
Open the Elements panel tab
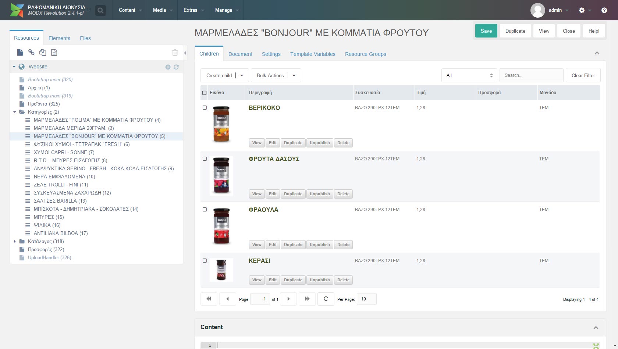pyautogui.click(x=59, y=38)
